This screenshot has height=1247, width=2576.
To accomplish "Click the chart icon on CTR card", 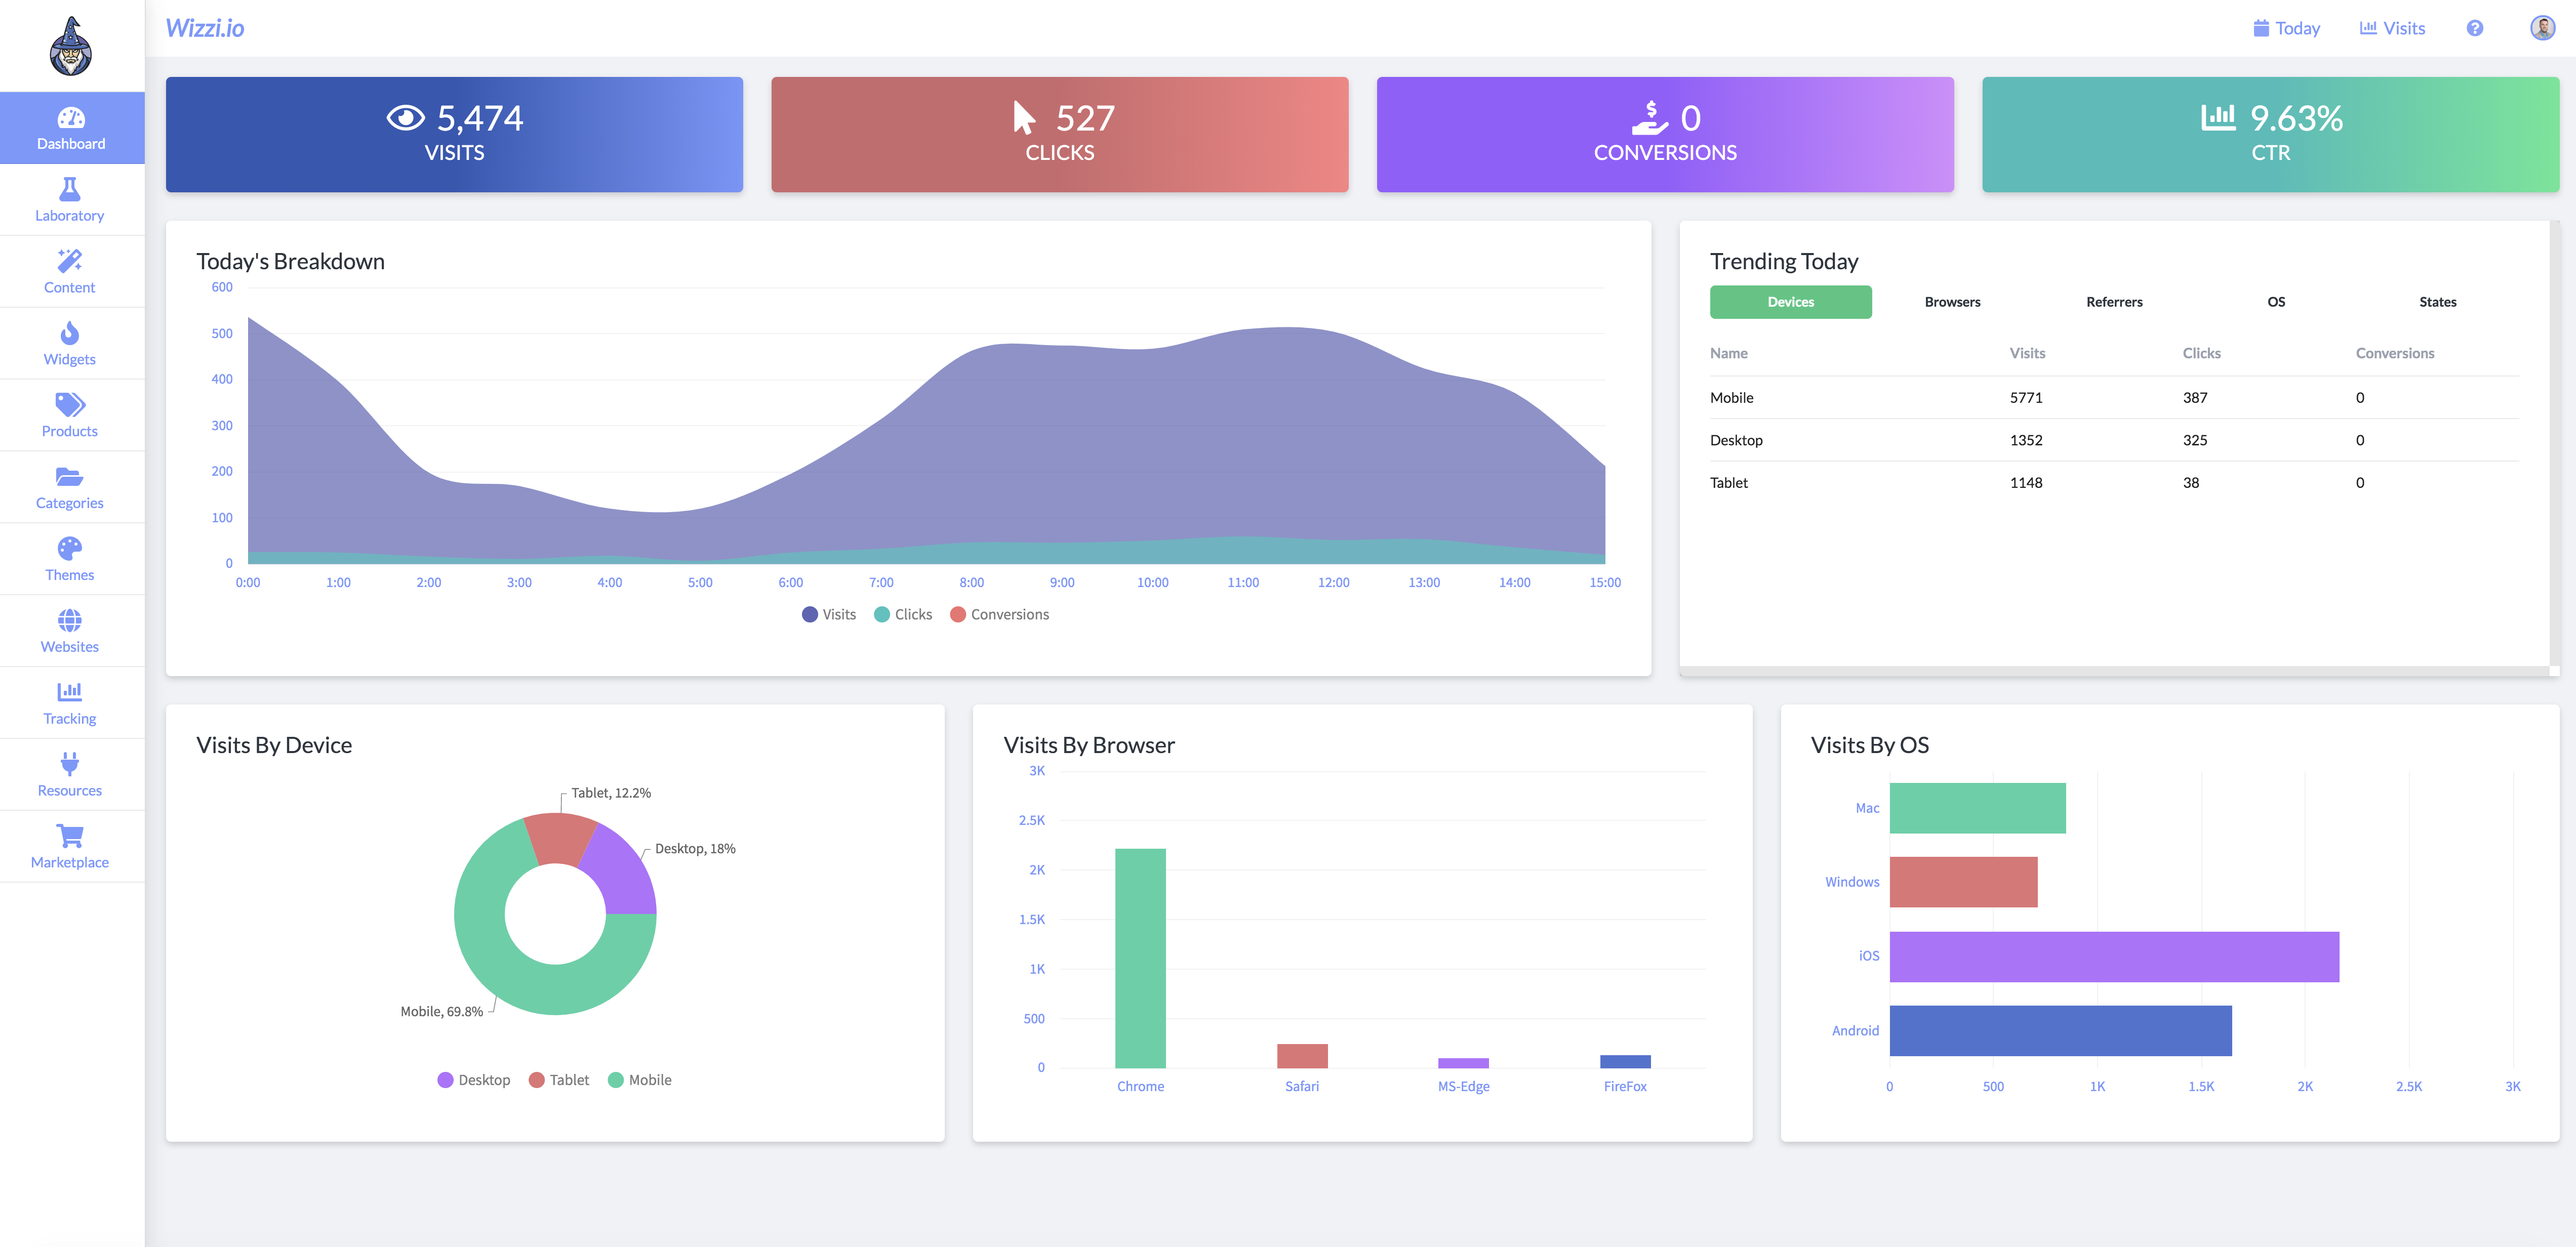I will click(2218, 117).
